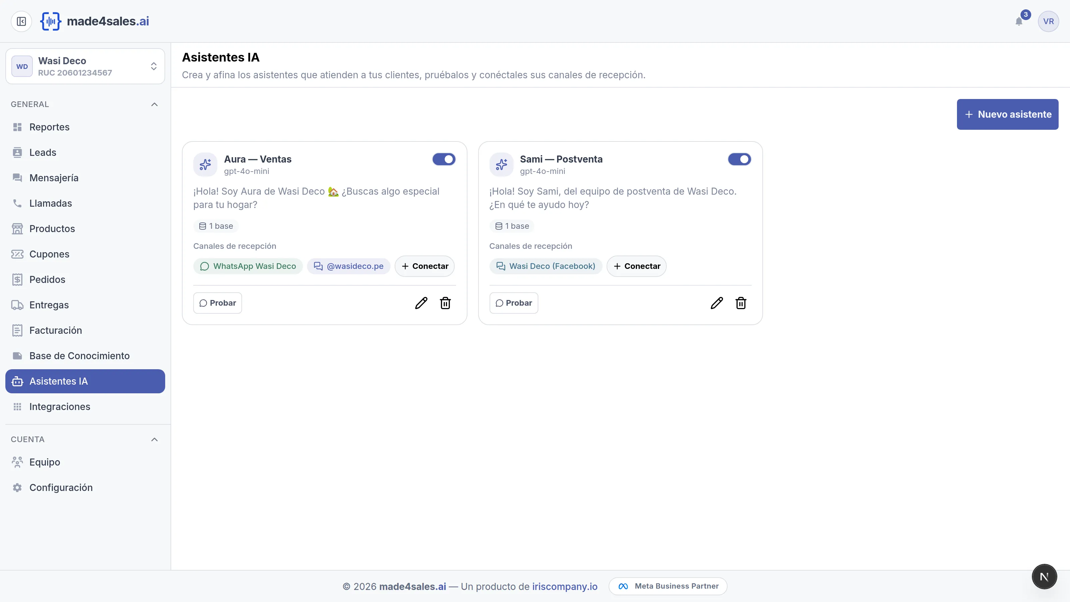Test the Sami assistant with Probar

pyautogui.click(x=513, y=303)
